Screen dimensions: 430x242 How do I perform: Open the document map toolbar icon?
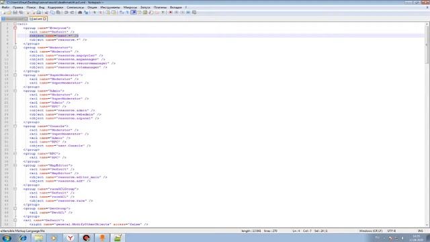click(145, 12)
